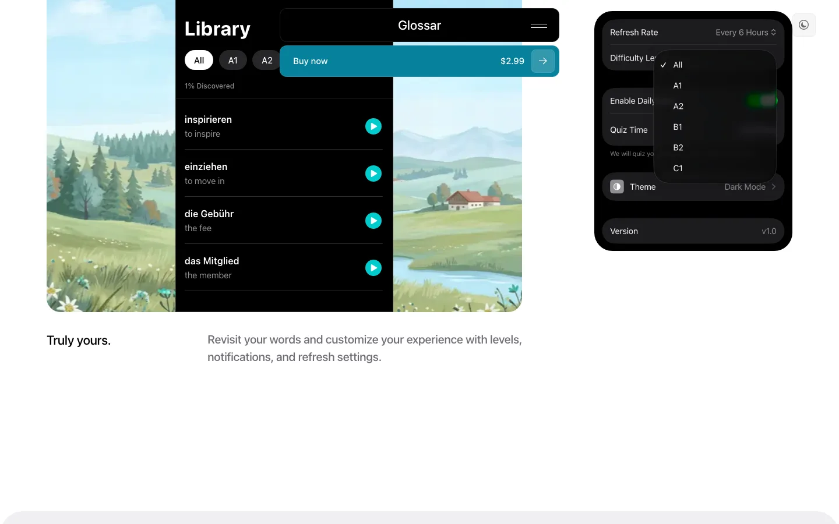Select the All filter pill in Library
Viewport: 839px width, 524px height.
pyautogui.click(x=199, y=61)
